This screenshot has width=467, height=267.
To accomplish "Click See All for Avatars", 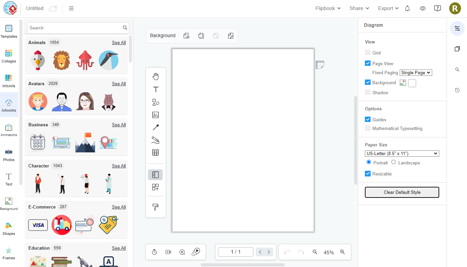I will tap(119, 84).
